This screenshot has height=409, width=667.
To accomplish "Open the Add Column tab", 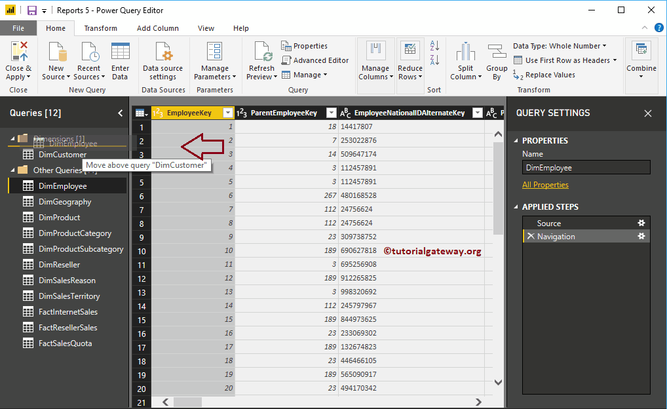I will 159,28.
